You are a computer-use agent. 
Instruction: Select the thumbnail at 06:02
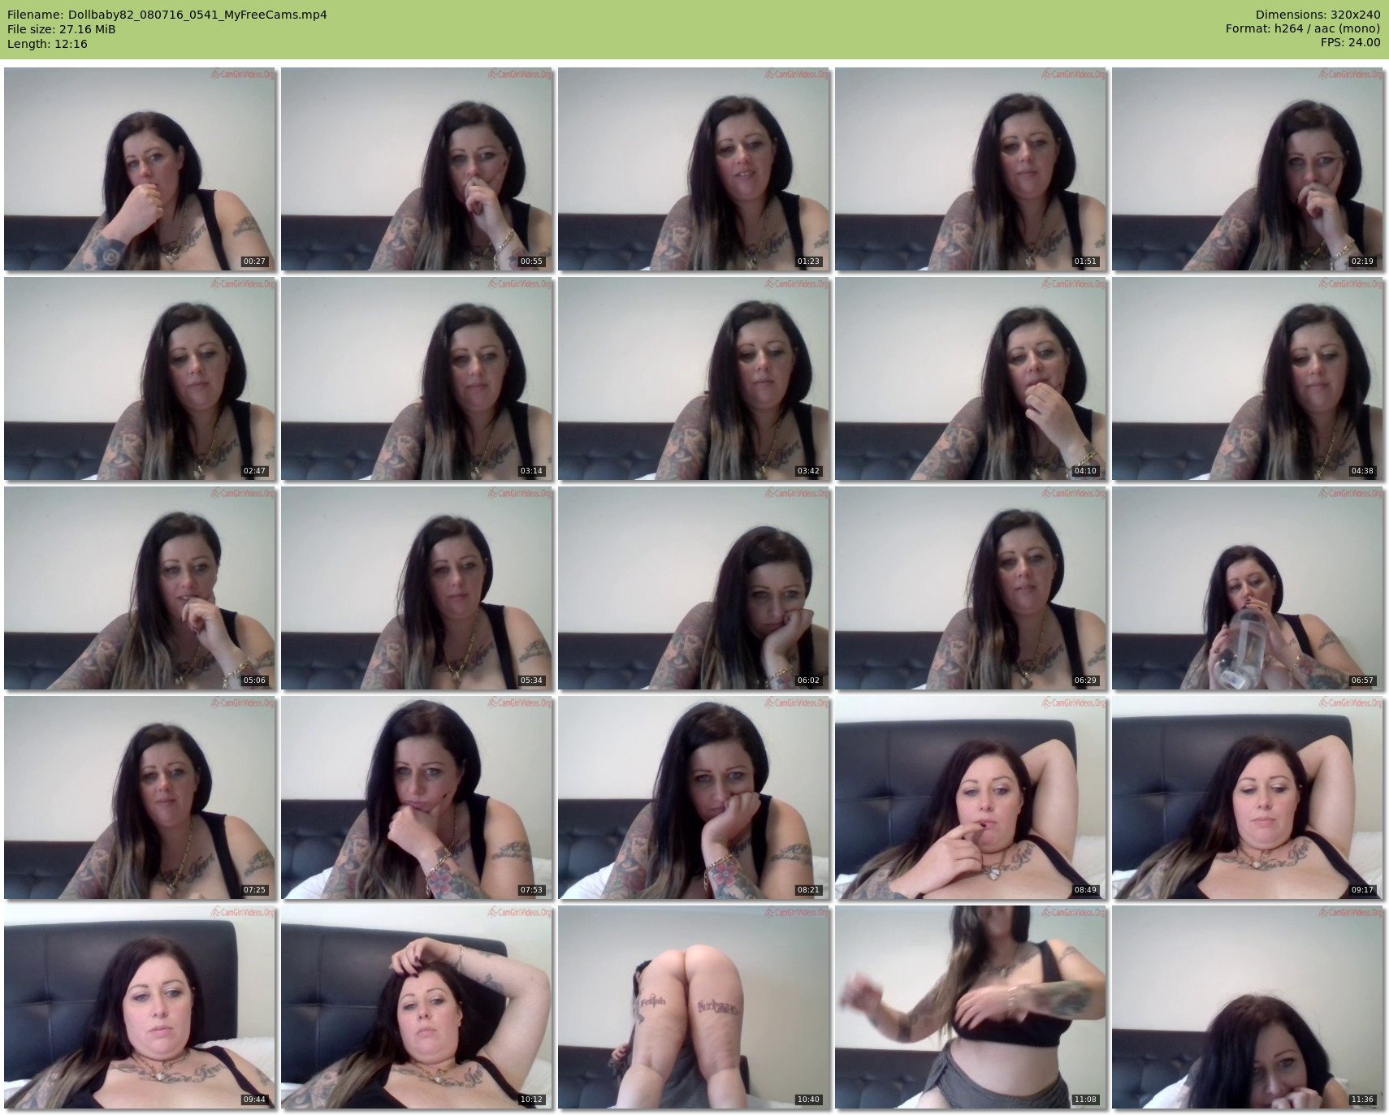click(x=694, y=588)
